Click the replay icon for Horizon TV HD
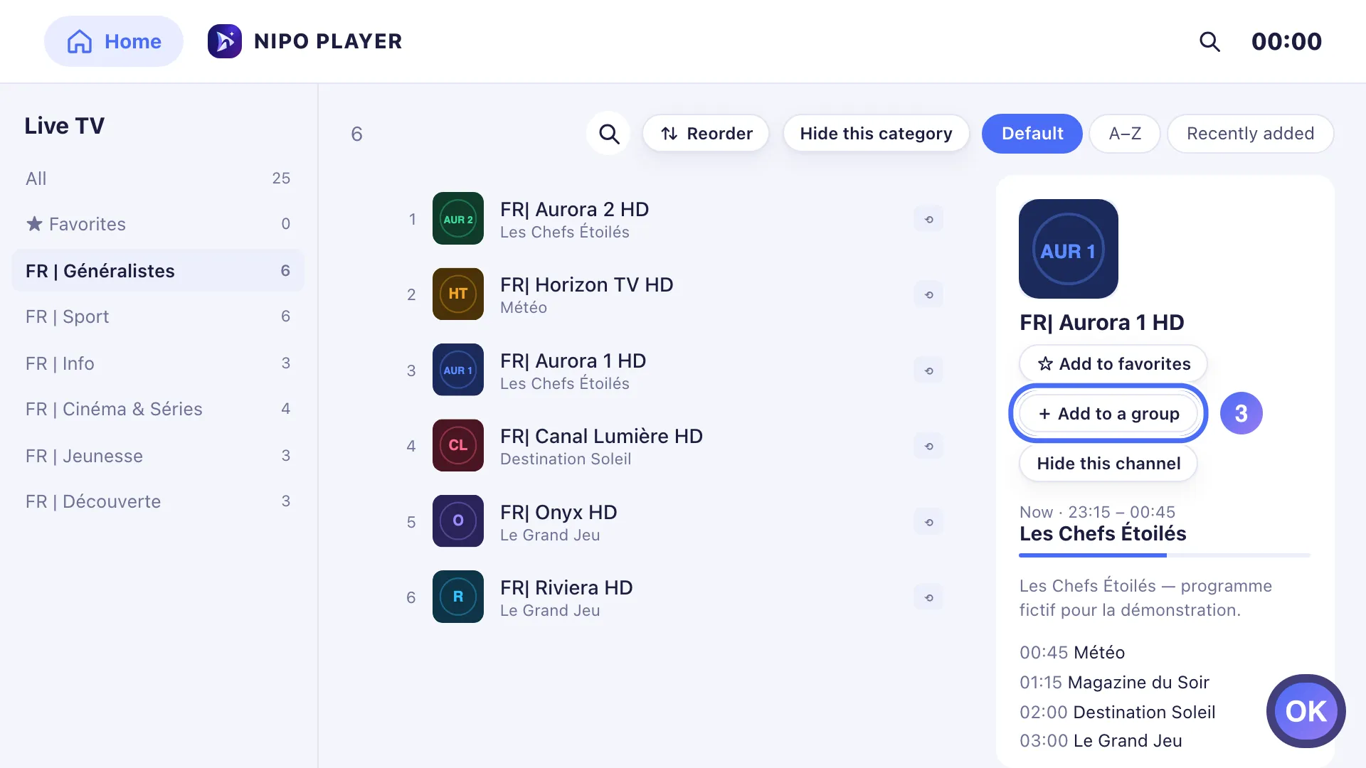 [x=928, y=294]
